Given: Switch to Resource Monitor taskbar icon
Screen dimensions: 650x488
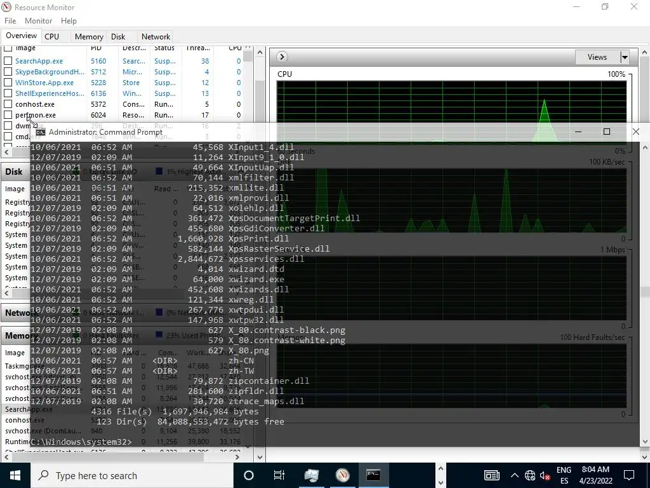Looking at the screenshot, I should click(x=342, y=475).
